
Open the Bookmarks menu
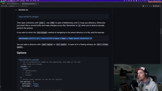tap(23, 1)
